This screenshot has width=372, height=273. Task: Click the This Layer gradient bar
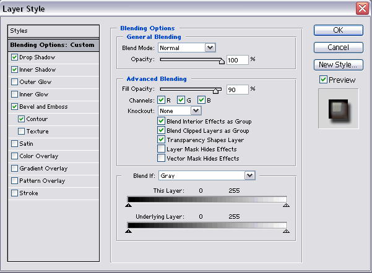207,199
